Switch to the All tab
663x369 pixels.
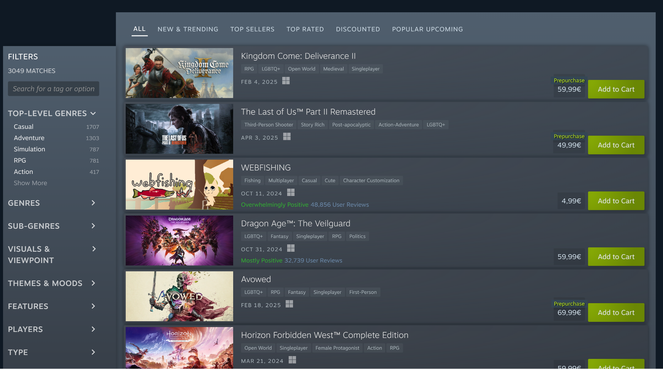pos(139,29)
